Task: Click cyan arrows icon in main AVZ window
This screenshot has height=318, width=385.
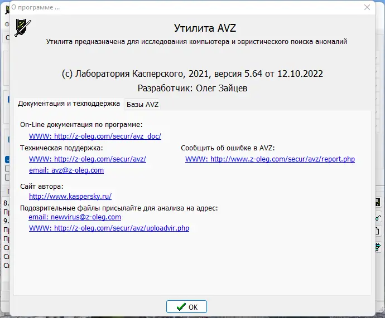Action: pyautogui.click(x=378, y=247)
